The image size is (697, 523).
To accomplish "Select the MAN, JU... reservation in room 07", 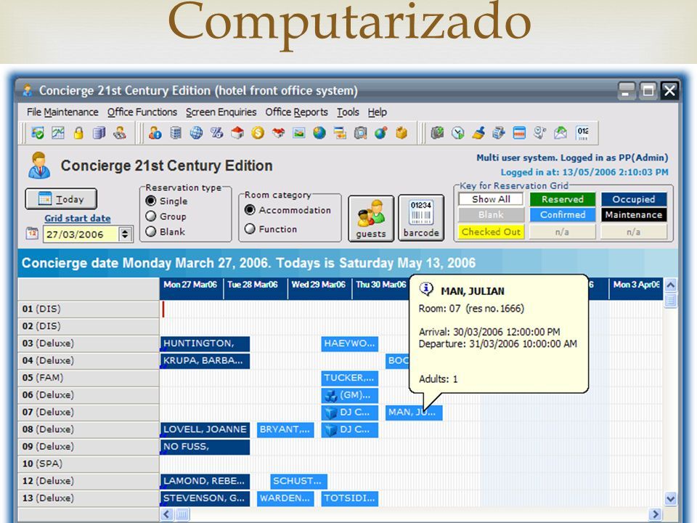I will (414, 413).
